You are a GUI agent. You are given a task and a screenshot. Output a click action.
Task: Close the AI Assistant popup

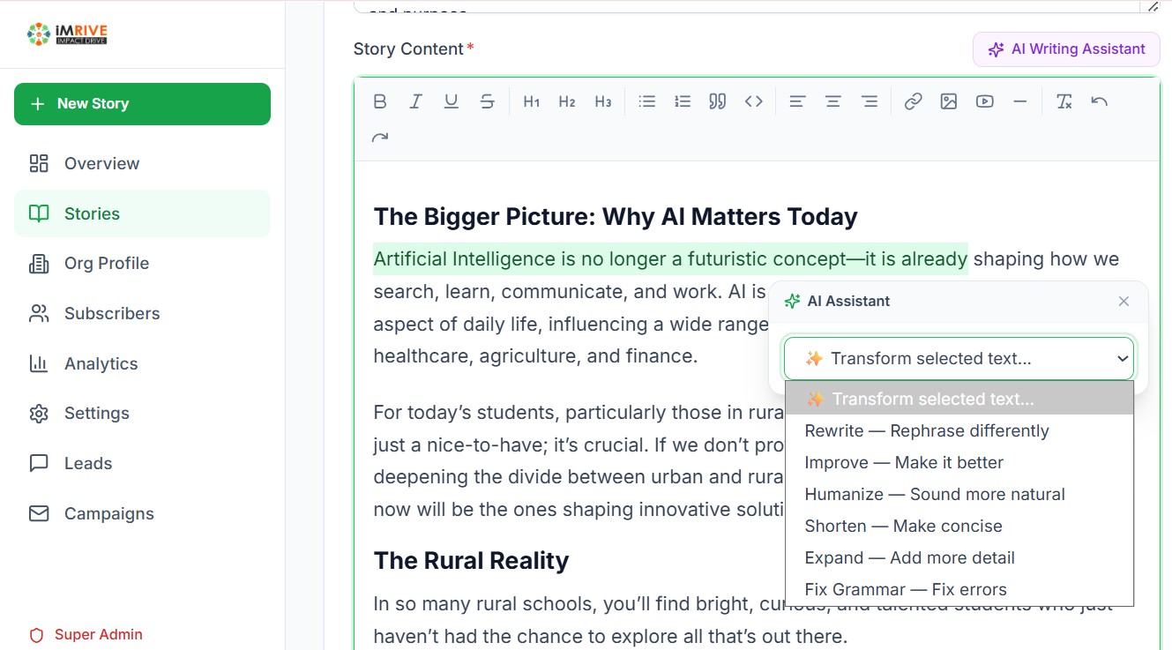(1123, 302)
